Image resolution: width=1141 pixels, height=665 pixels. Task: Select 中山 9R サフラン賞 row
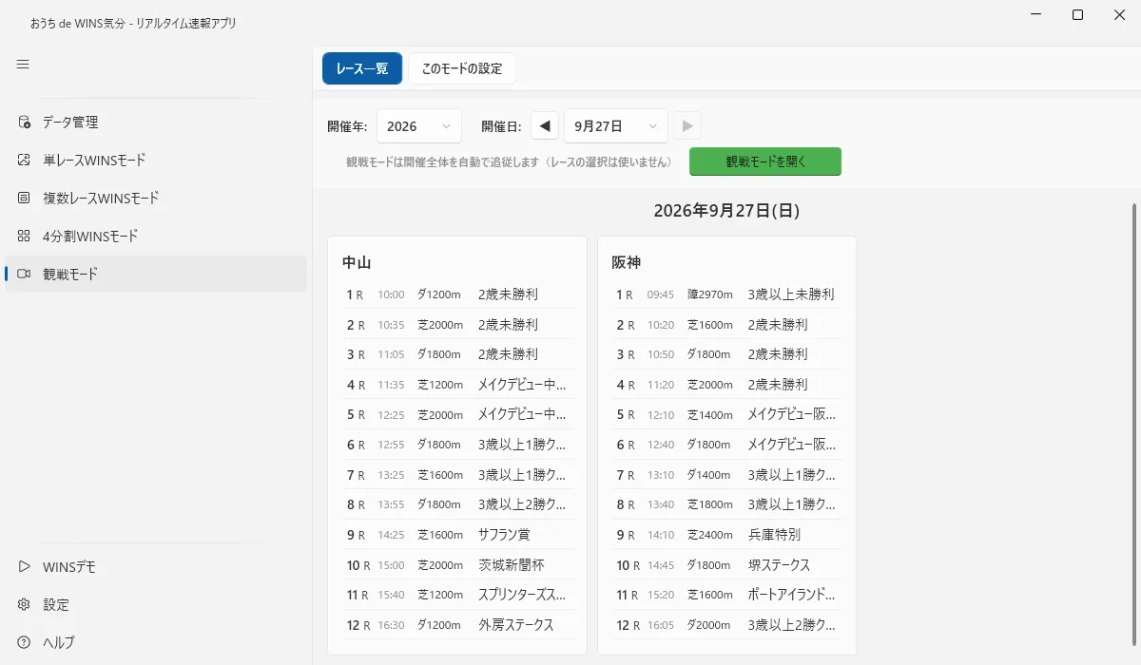457,535
